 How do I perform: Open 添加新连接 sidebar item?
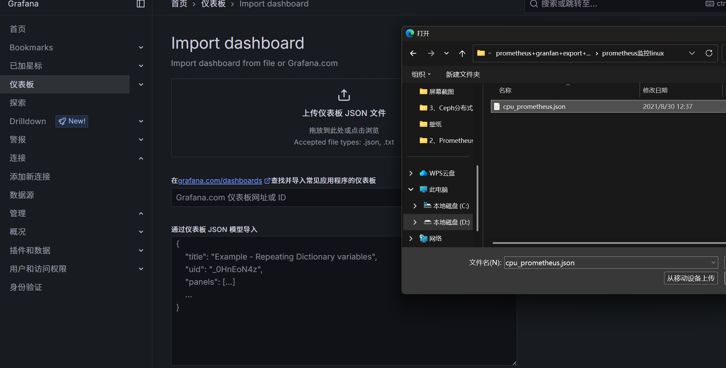30,177
